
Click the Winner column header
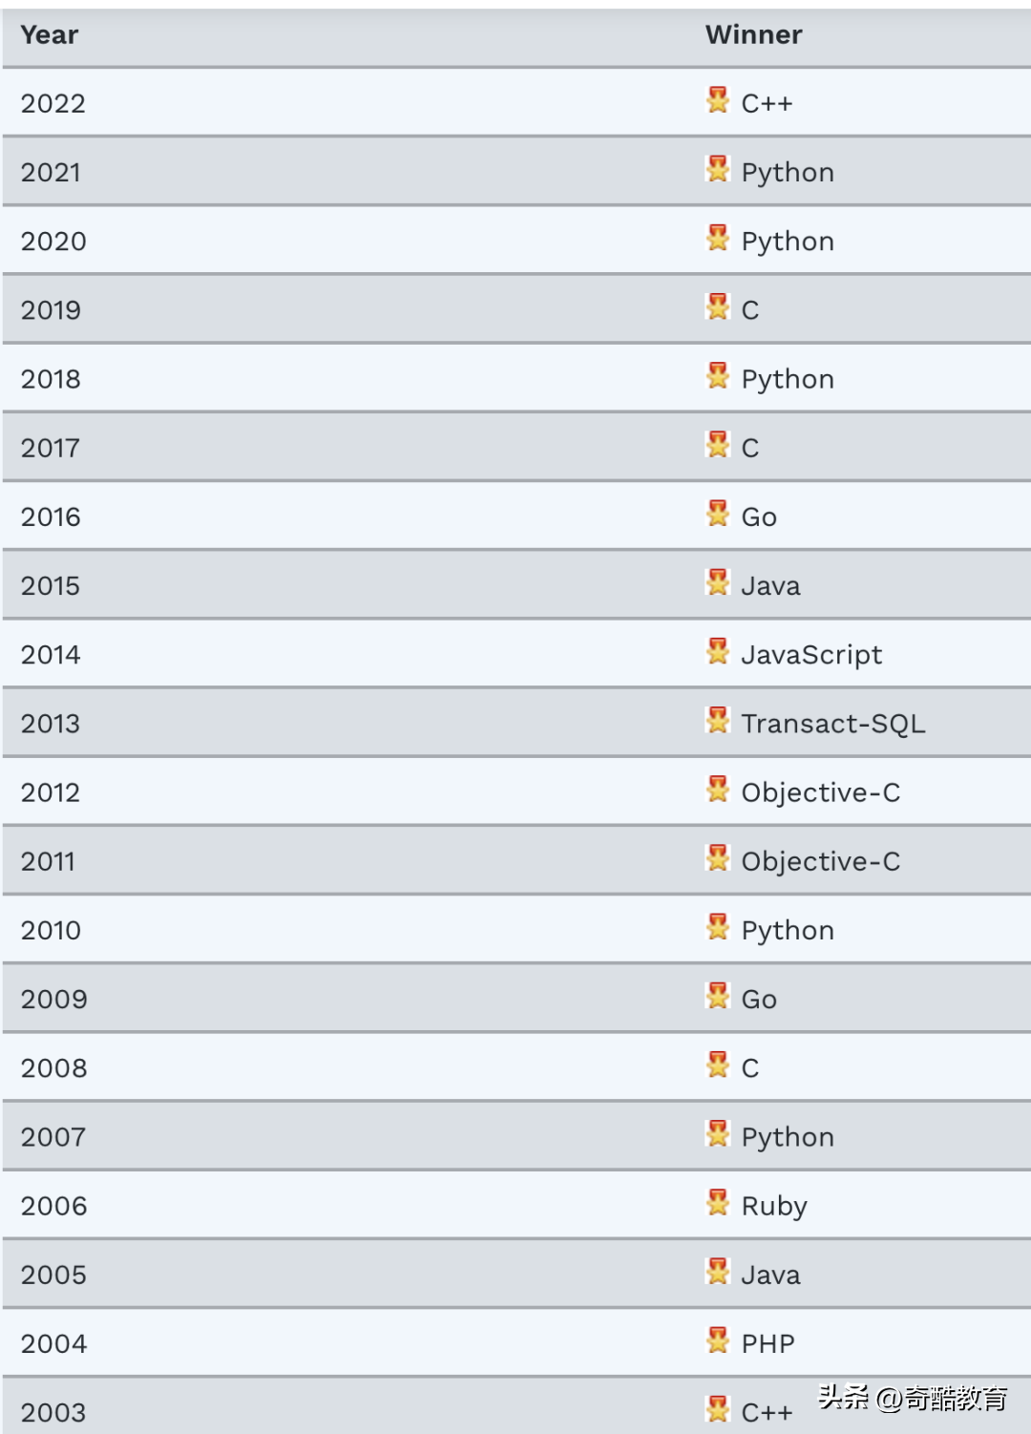click(x=754, y=35)
